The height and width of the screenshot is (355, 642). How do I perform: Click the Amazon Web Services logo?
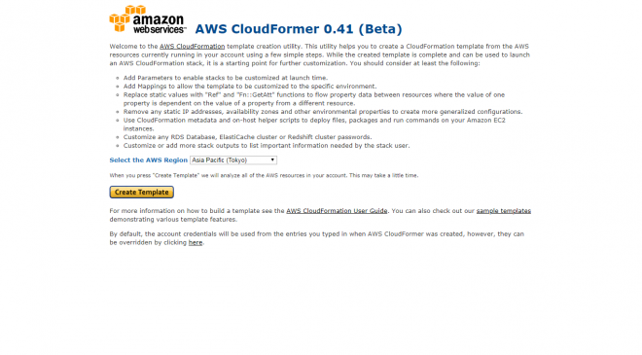pyautogui.click(x=148, y=19)
